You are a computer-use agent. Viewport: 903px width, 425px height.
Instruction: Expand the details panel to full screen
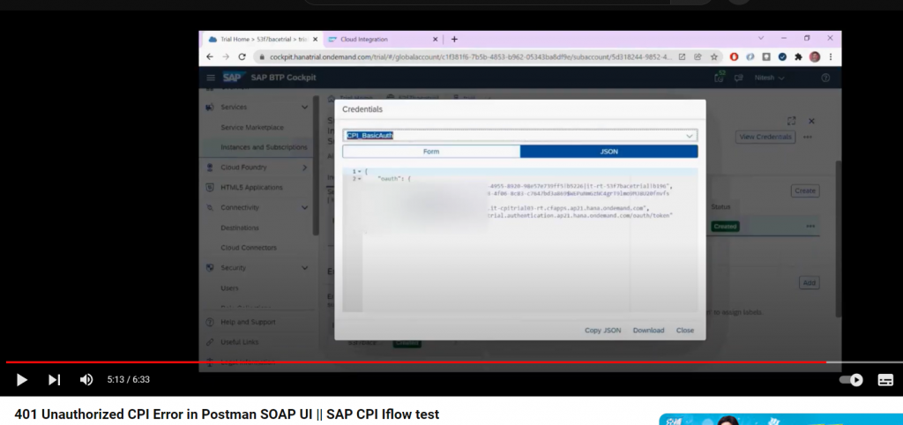(791, 121)
